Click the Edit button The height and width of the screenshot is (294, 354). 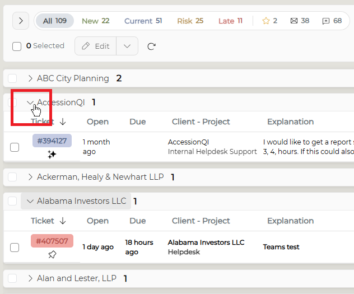(x=95, y=46)
